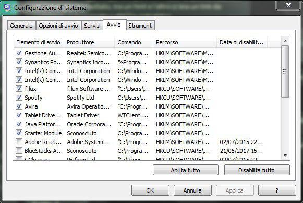Open help with the ? button
Image resolution: width=303 pixels, height=203 pixels.
click(277, 190)
